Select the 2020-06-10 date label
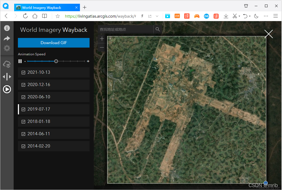 [x=39, y=97]
